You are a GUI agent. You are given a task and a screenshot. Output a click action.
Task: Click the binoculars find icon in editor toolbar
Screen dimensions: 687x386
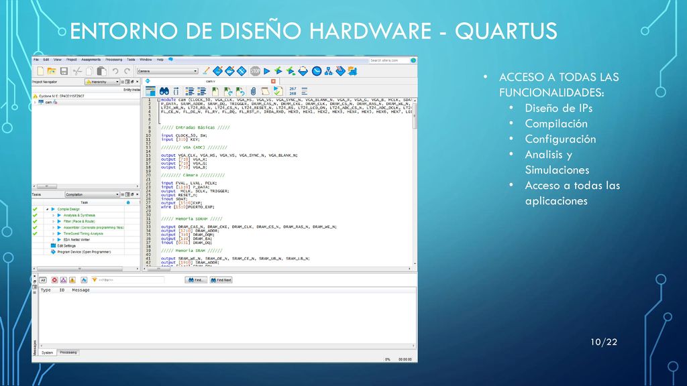coord(164,91)
